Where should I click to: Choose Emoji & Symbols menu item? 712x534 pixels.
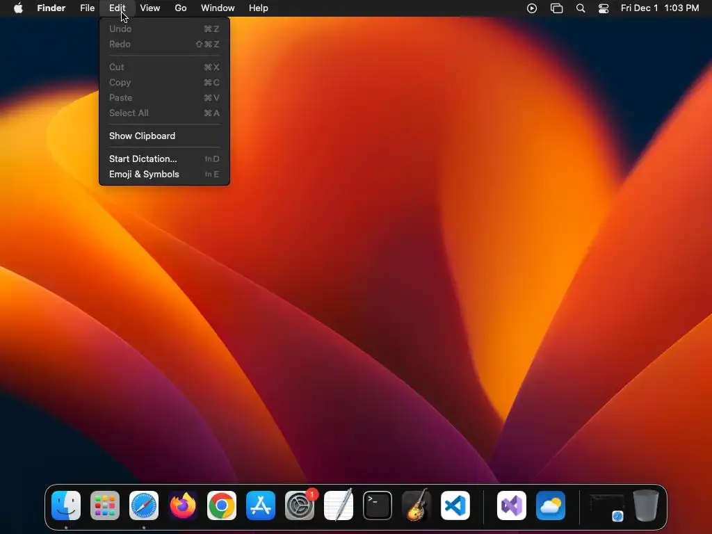pos(164,175)
